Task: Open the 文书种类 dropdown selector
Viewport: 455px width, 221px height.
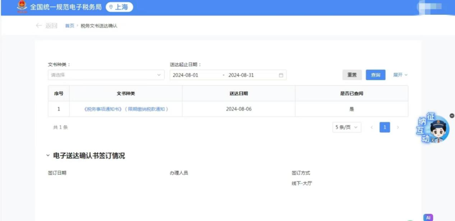Action: pos(106,75)
